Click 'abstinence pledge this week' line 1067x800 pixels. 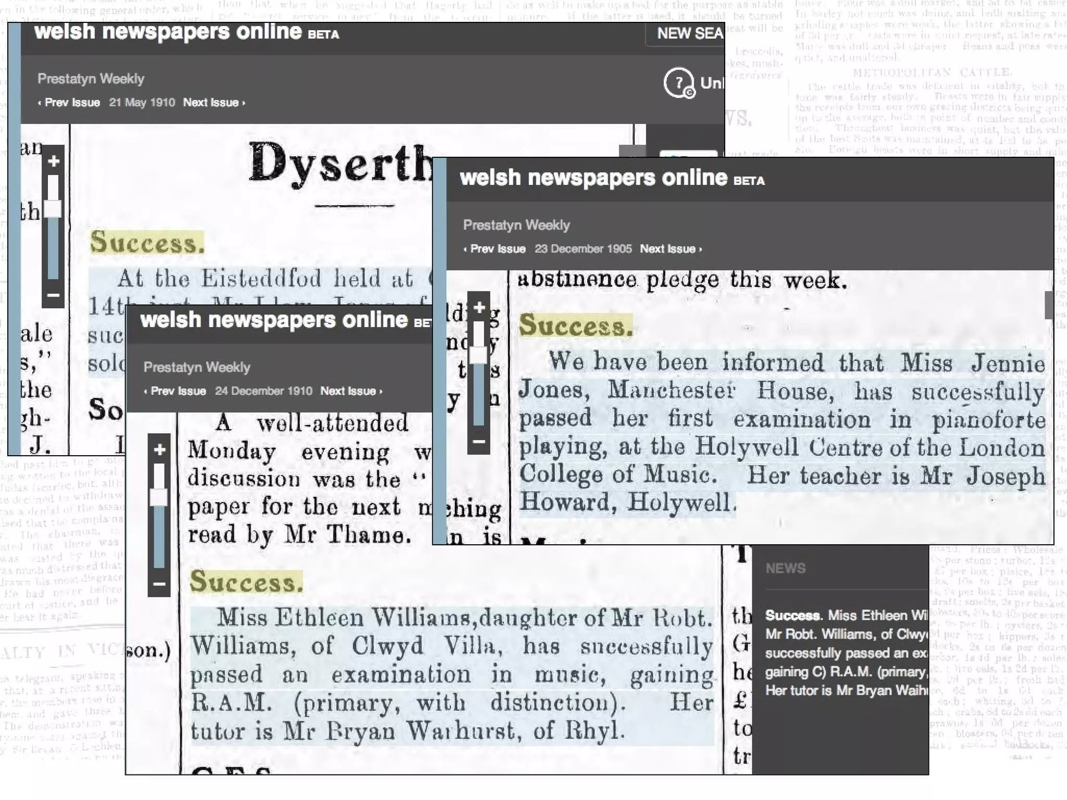[683, 281]
